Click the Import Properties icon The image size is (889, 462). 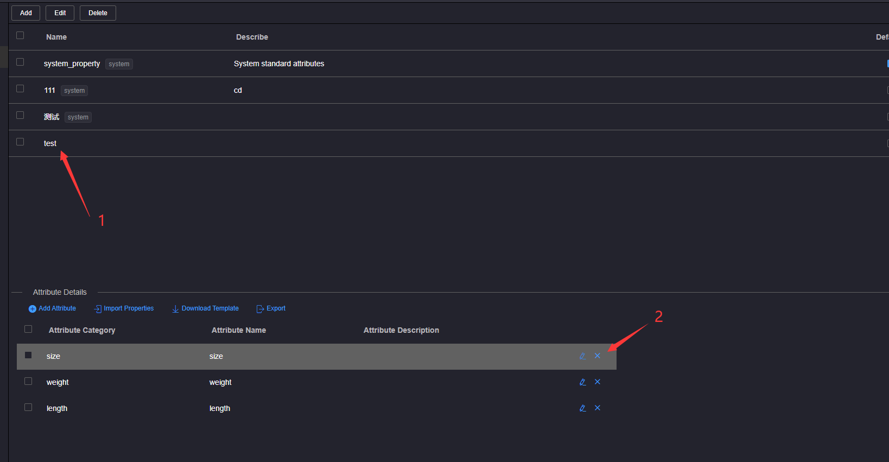pyautogui.click(x=98, y=309)
